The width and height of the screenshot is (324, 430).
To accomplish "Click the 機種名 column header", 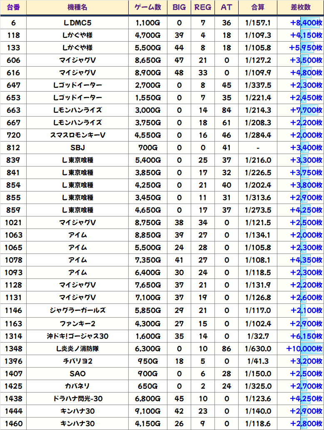I will tap(77, 7).
